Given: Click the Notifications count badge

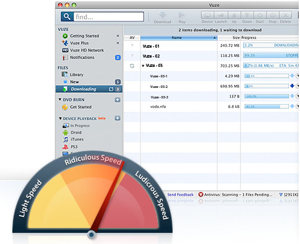Looking at the screenshot, I should [118, 58].
